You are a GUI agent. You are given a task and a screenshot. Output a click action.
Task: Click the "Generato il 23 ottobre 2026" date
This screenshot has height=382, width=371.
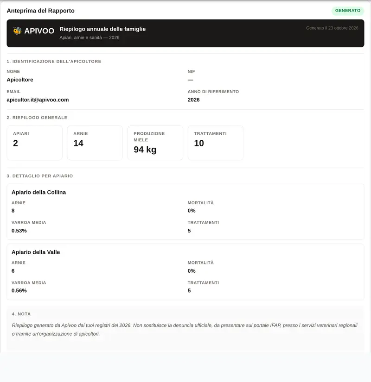click(332, 28)
